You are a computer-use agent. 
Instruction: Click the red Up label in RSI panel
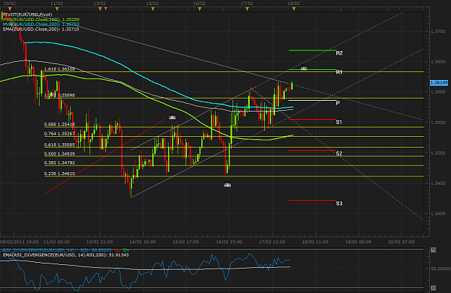118,251
